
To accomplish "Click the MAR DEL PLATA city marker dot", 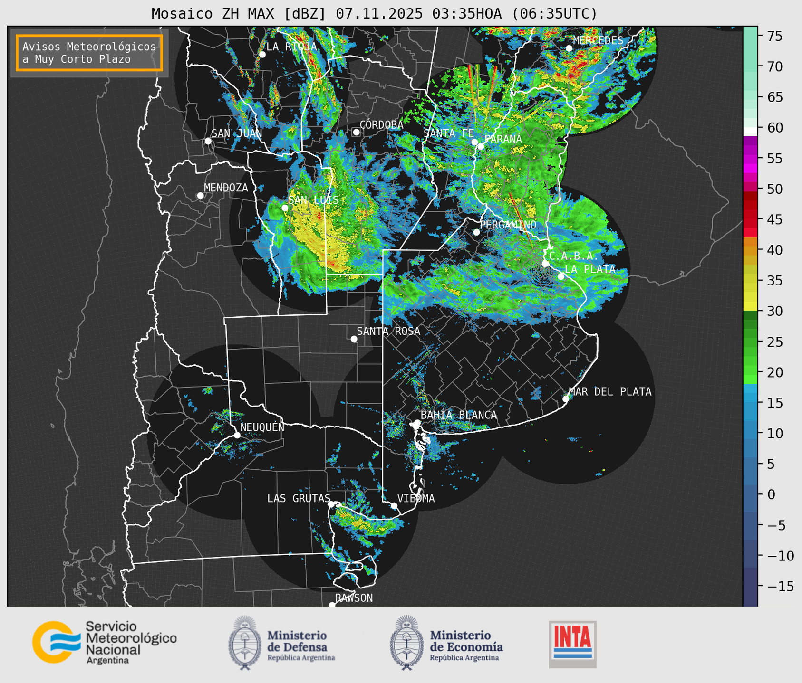I will coord(566,399).
